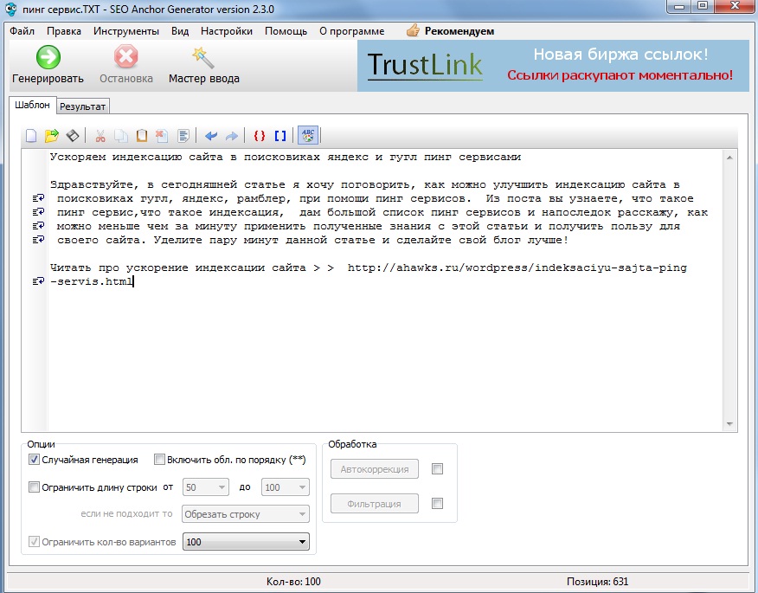Image resolution: width=758 pixels, height=593 pixels.
Task: Click the scroll down arrow of the editor
Action: tap(730, 424)
